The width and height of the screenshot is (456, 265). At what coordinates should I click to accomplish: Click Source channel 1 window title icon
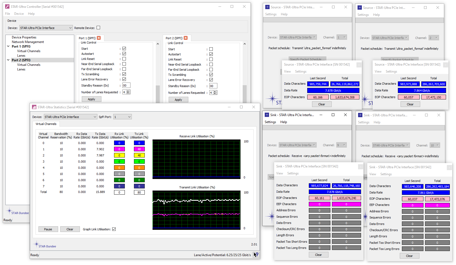click(x=267, y=7)
